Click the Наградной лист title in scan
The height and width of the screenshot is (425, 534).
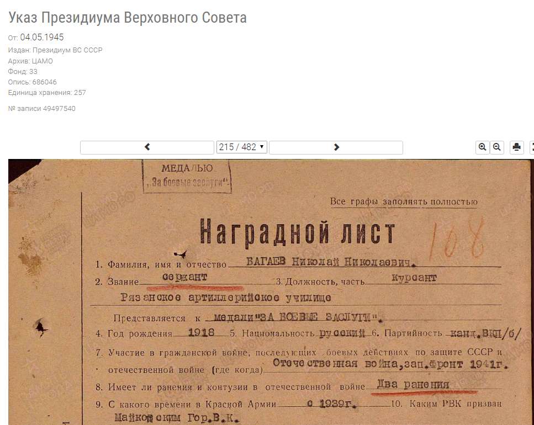coord(297,233)
